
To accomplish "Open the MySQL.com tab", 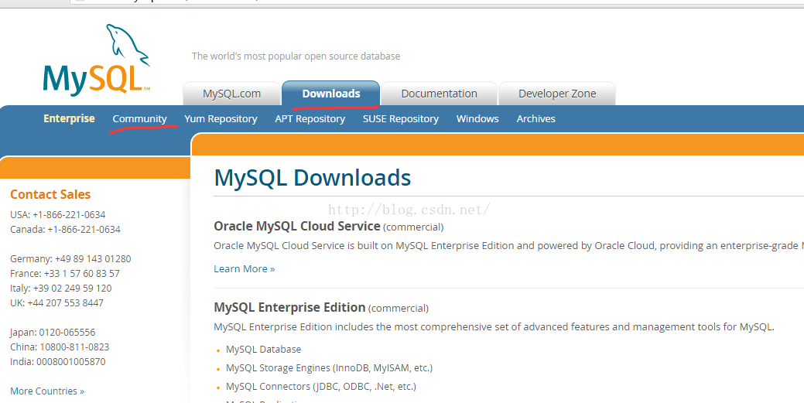I will (x=232, y=94).
